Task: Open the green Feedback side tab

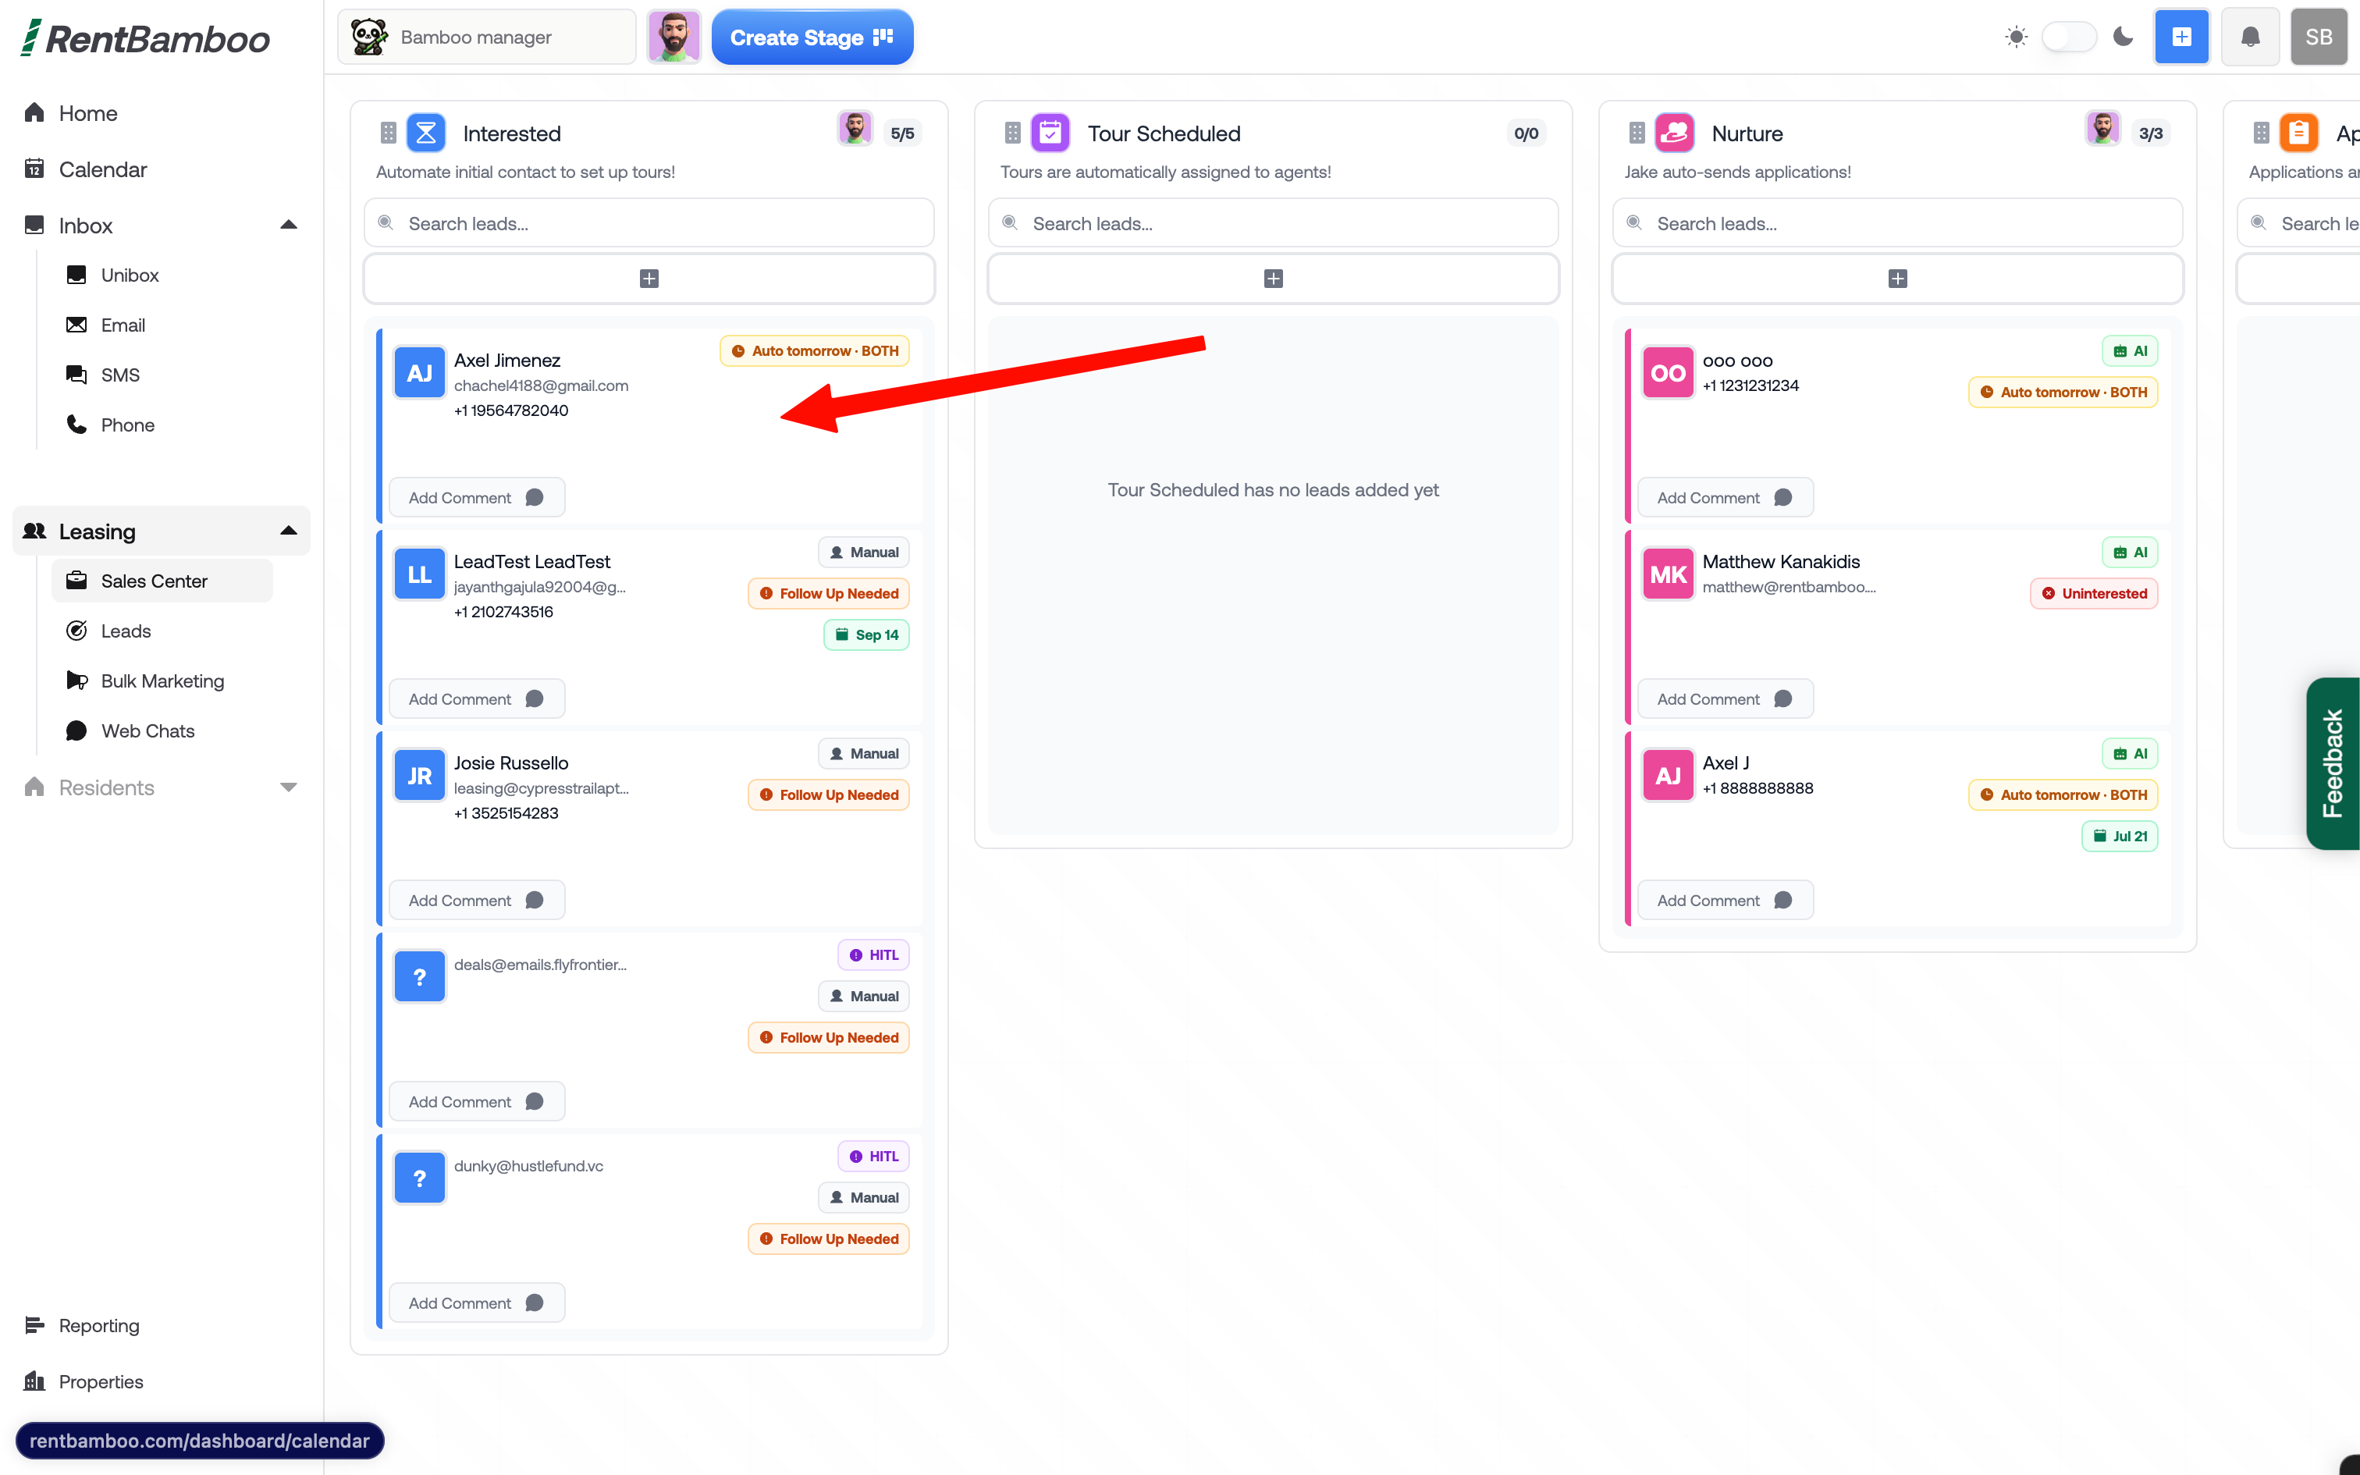Action: point(2333,763)
